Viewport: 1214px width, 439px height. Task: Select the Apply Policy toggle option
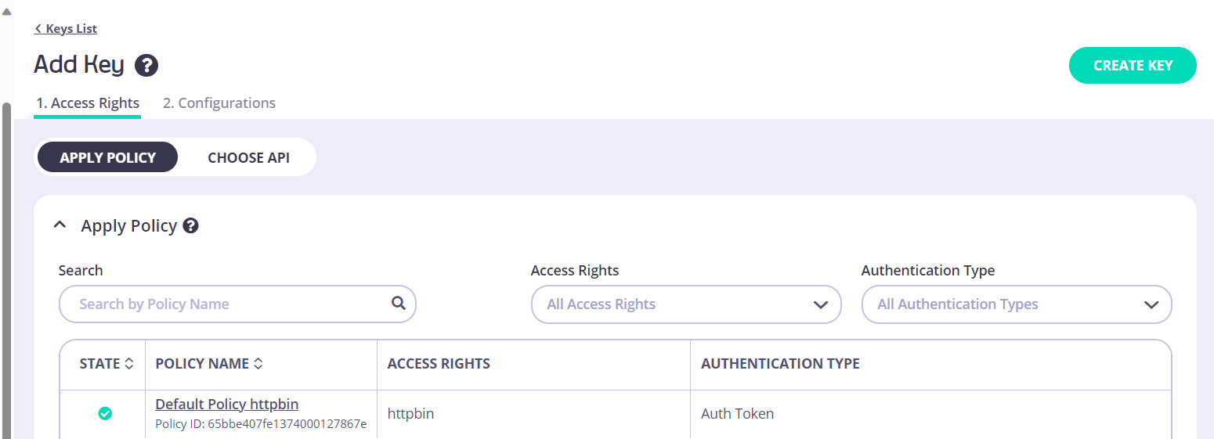[x=108, y=157]
